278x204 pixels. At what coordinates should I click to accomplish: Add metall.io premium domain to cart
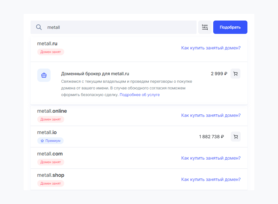[x=236, y=137]
